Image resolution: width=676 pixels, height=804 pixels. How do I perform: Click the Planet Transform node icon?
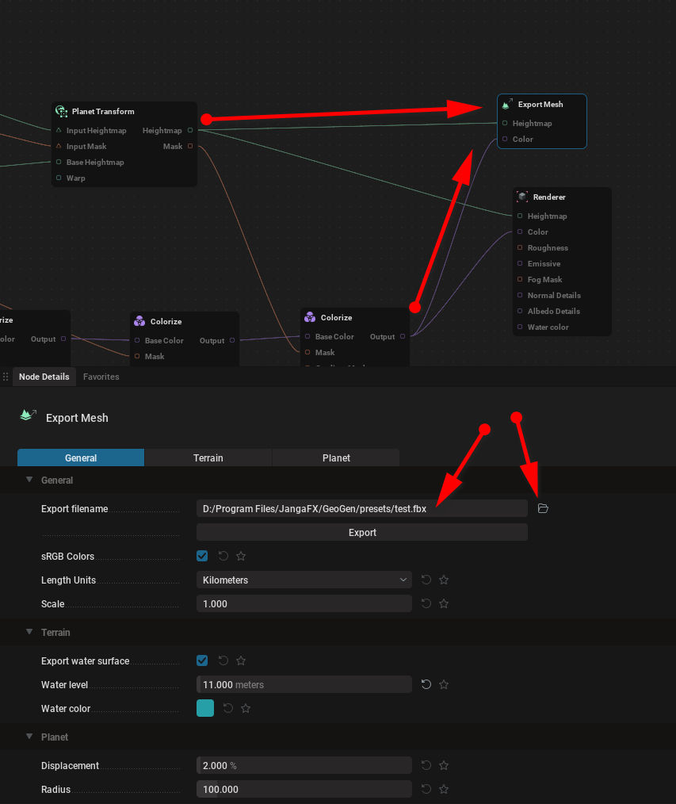pos(61,112)
